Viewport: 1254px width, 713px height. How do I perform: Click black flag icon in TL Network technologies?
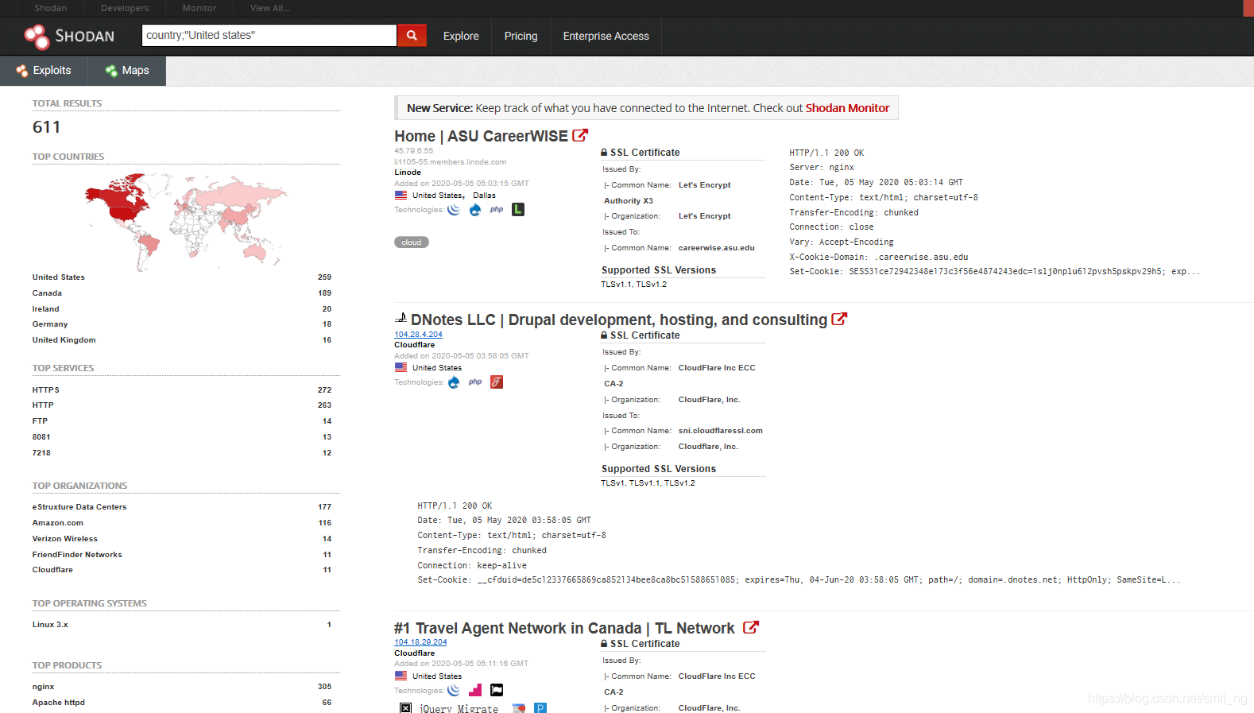tap(497, 690)
